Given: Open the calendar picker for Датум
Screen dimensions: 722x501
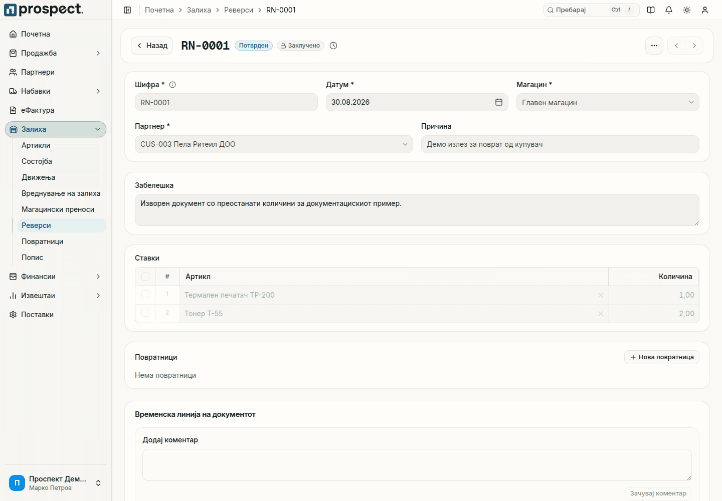Looking at the screenshot, I should [499, 102].
